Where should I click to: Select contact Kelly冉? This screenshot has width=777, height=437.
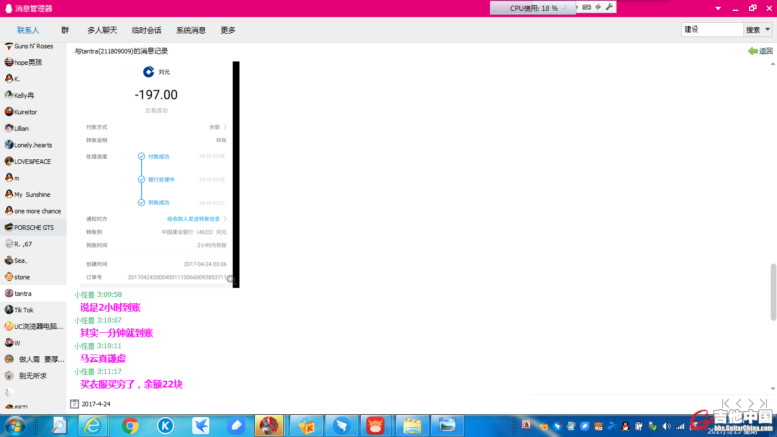coord(33,96)
